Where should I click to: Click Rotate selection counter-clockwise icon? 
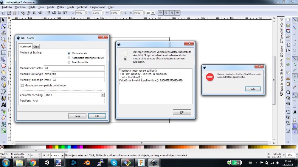[x=23, y=13]
